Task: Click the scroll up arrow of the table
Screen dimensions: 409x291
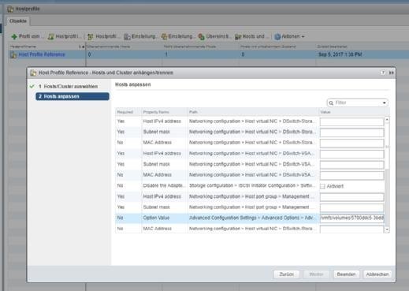Action: (387, 120)
